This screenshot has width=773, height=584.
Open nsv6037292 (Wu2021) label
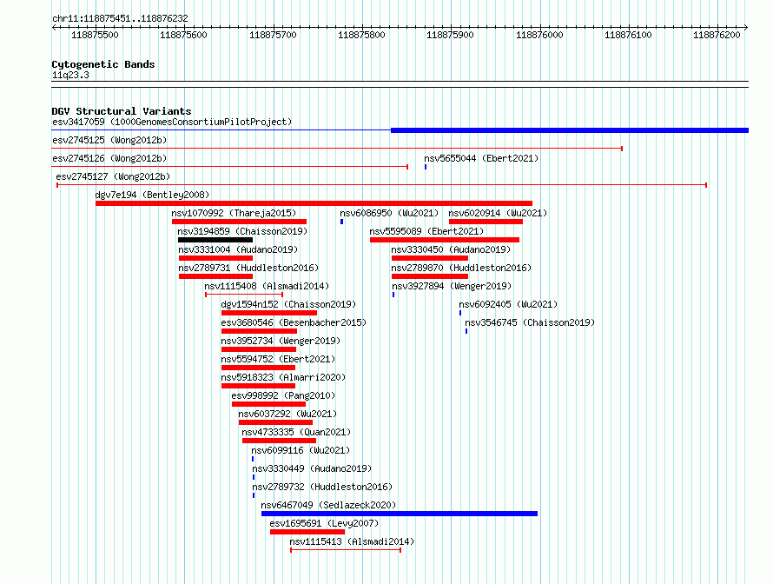point(287,414)
